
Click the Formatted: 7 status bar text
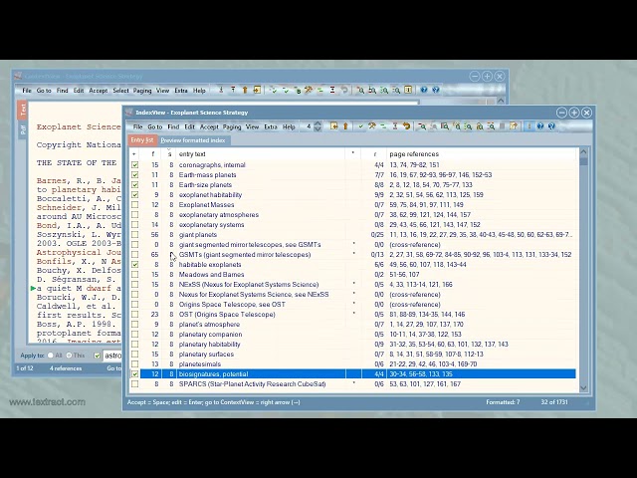(503, 402)
